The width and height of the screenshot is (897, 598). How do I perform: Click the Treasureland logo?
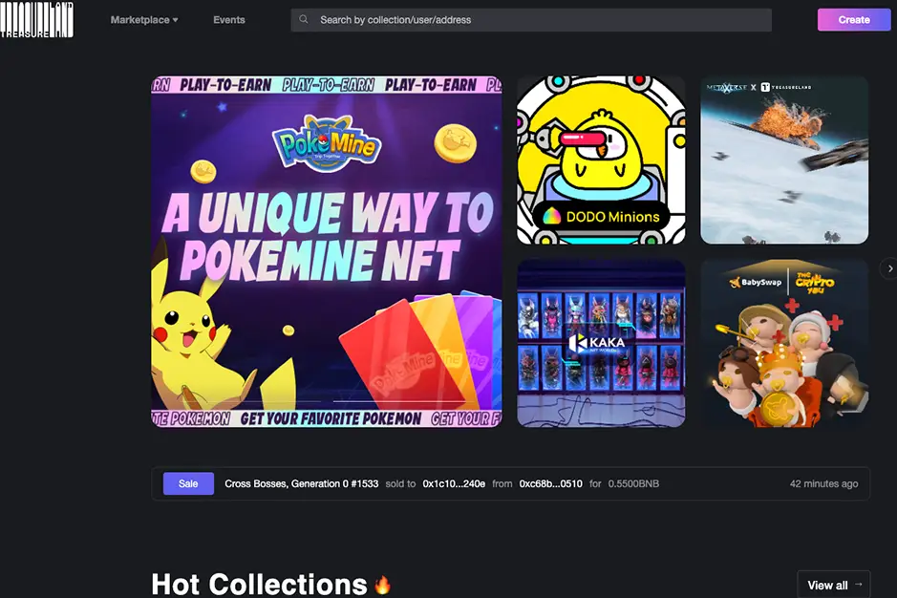tap(36, 19)
